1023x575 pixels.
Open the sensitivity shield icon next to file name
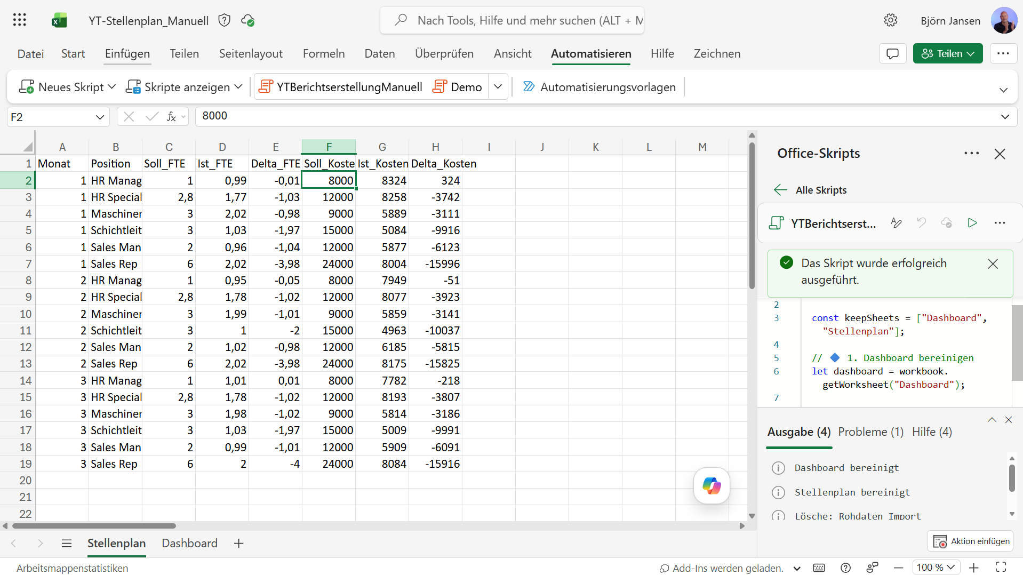pyautogui.click(x=225, y=20)
